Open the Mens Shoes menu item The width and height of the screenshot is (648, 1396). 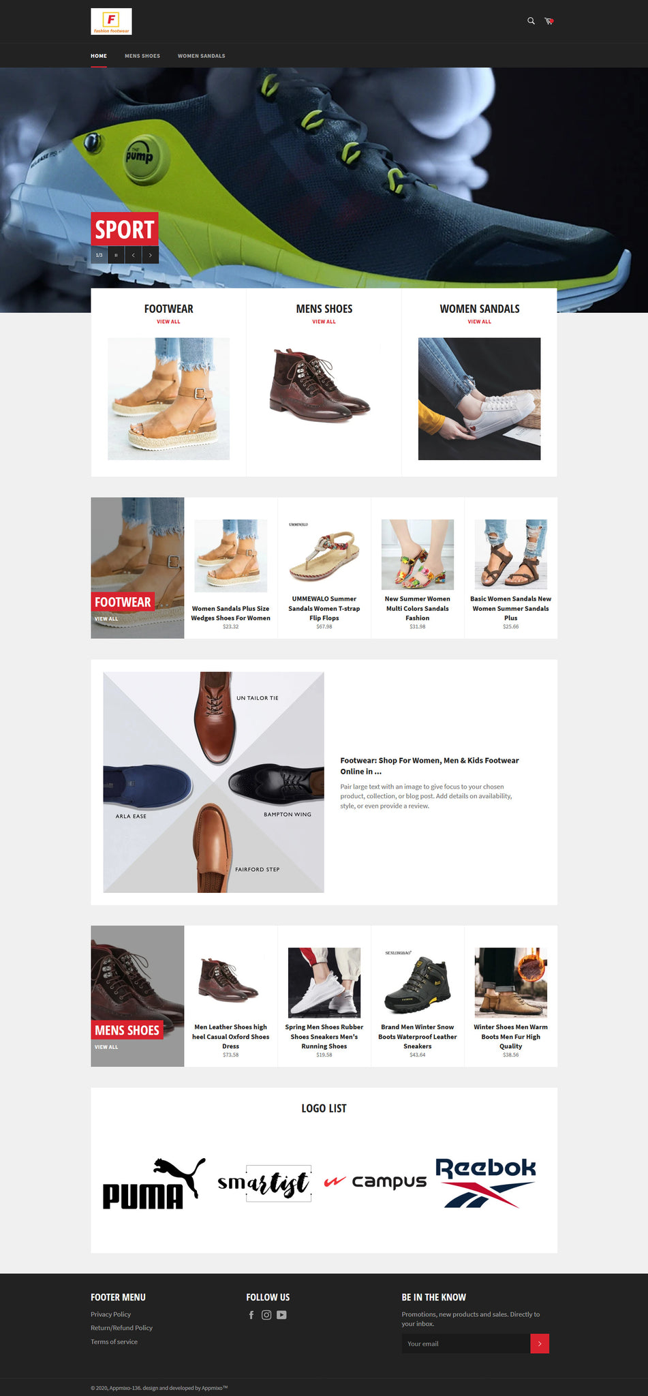click(x=142, y=56)
